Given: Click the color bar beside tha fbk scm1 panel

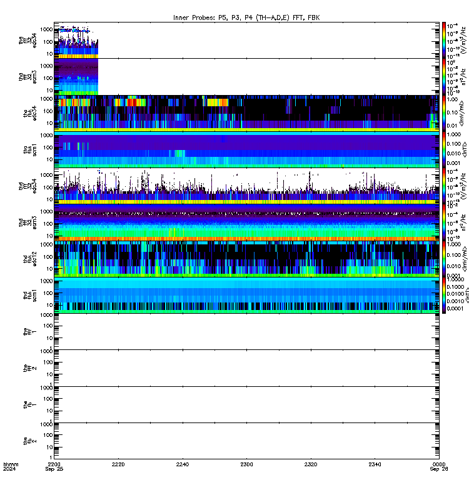Looking at the screenshot, I should [444, 149].
